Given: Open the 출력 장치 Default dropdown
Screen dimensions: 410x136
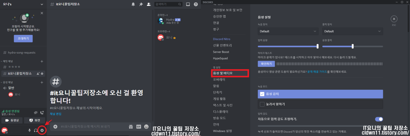Looking at the screenshot, I should point(353,31).
